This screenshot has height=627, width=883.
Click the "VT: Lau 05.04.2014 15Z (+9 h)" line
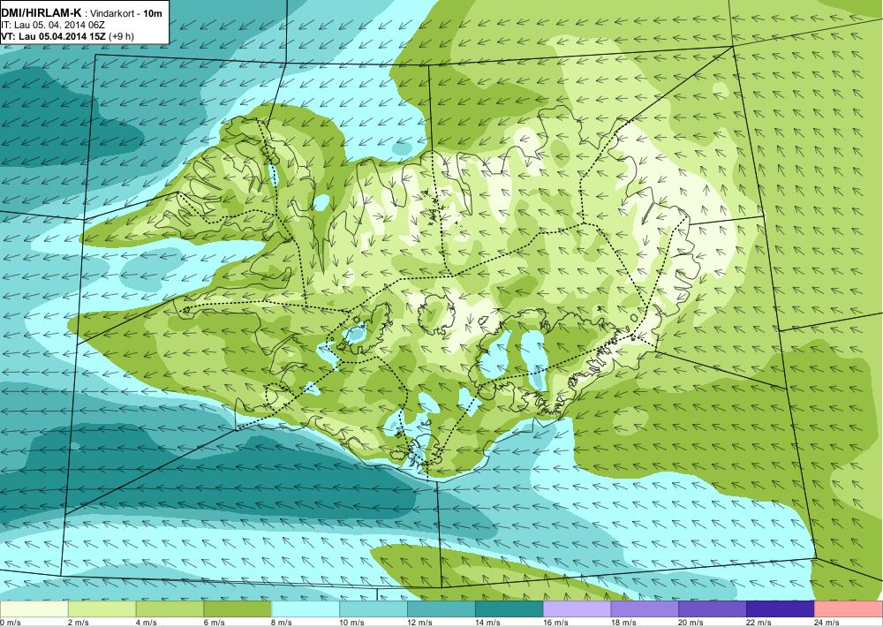click(67, 36)
